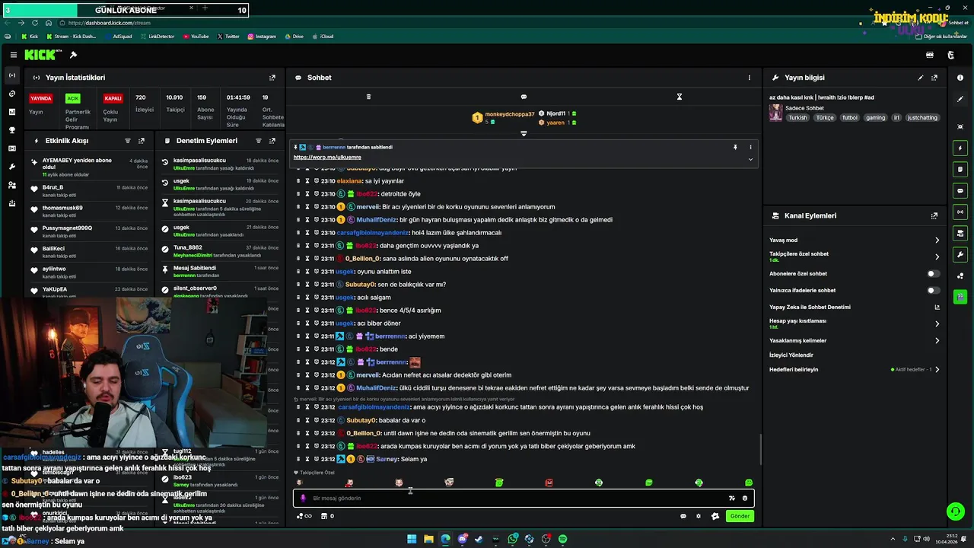
Task: Click the hourglass icon at the chat top
Action: [680, 97]
